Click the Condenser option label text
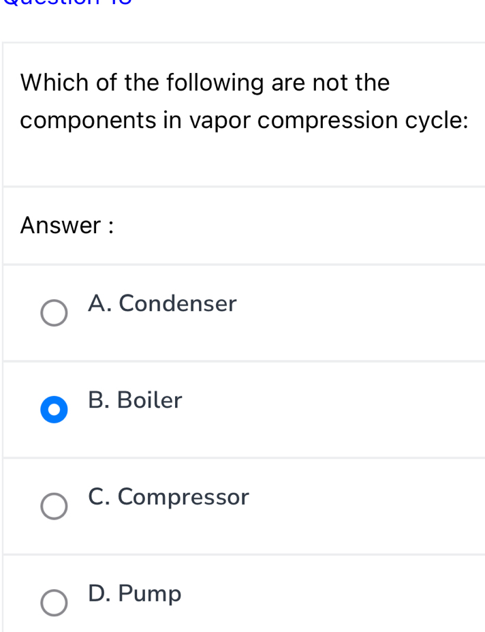 [x=162, y=304]
